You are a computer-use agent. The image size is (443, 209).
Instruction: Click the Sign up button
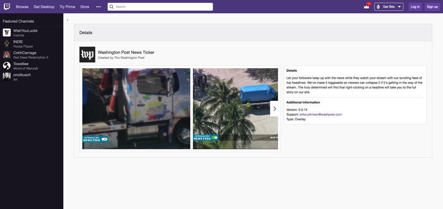pyautogui.click(x=432, y=7)
